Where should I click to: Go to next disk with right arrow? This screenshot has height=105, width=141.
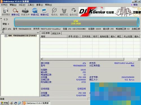click(7, 19)
